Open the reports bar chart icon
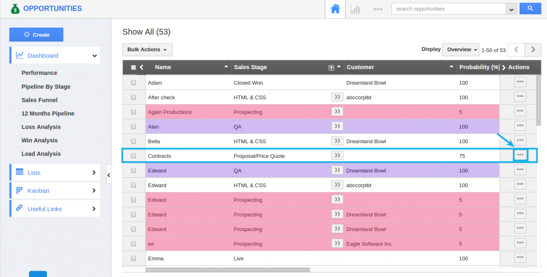Viewport: 547px width, 277px height. point(355,9)
